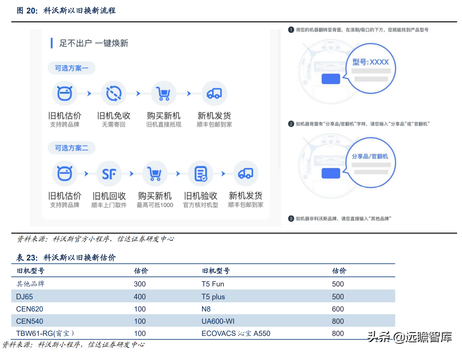
Task: Click the step 1 numbered bullet
Action: [x=291, y=30]
